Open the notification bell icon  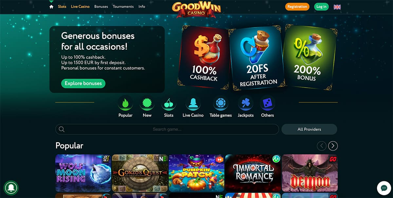coord(11,188)
